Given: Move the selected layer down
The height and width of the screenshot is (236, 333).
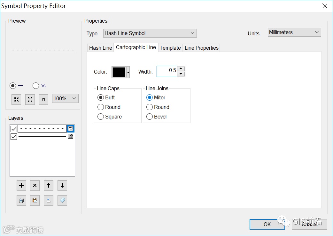Looking at the screenshot, I should tap(62, 186).
